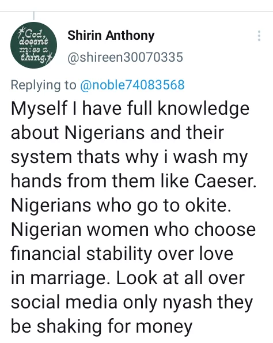Image resolution: width=273 pixels, height=343 pixels.
Task: Tap the @shireen30070335 handle
Action: coord(125,57)
